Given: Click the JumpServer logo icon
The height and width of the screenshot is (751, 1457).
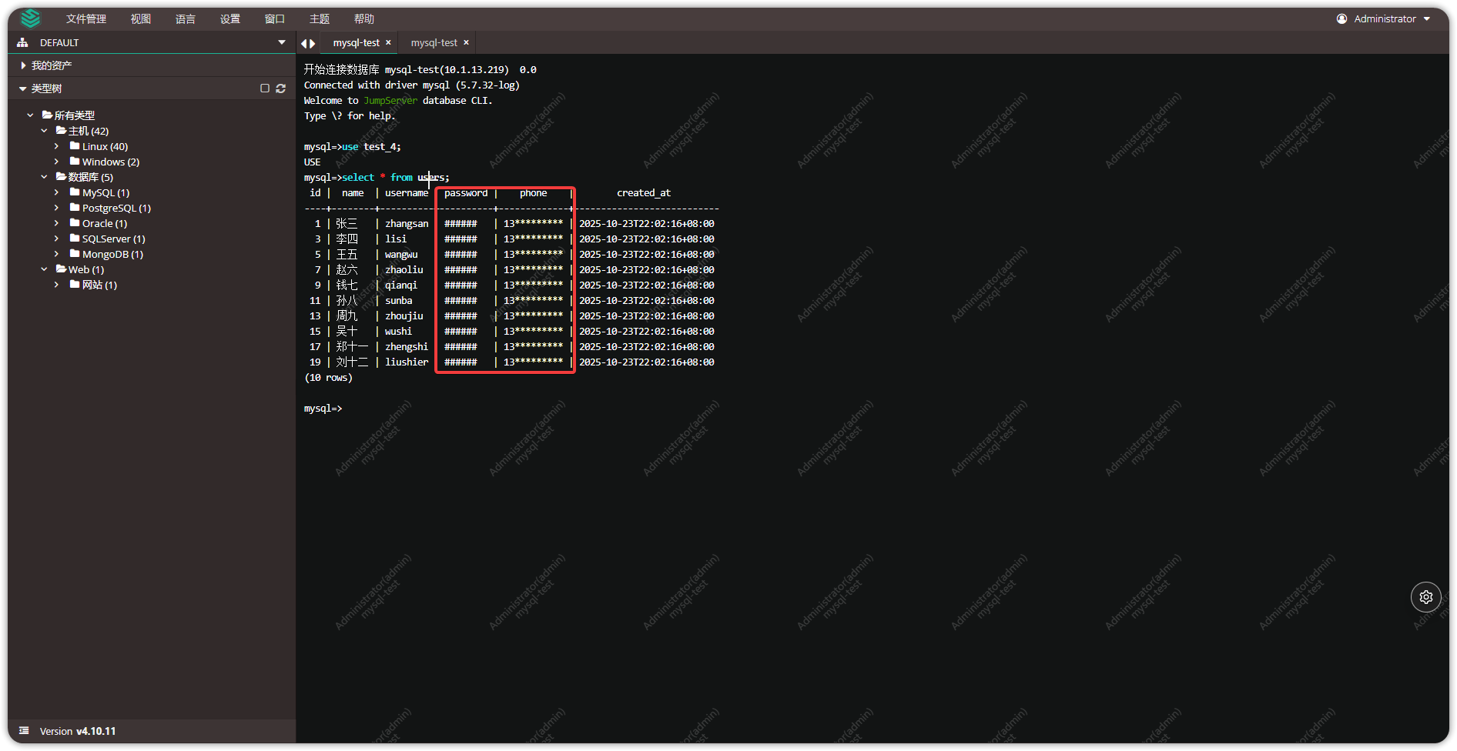Looking at the screenshot, I should click(30, 18).
